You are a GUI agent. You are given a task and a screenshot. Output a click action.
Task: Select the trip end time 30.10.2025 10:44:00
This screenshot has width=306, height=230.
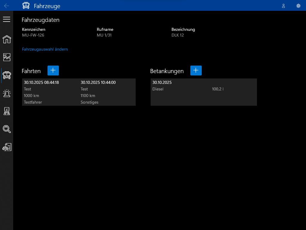(98, 82)
